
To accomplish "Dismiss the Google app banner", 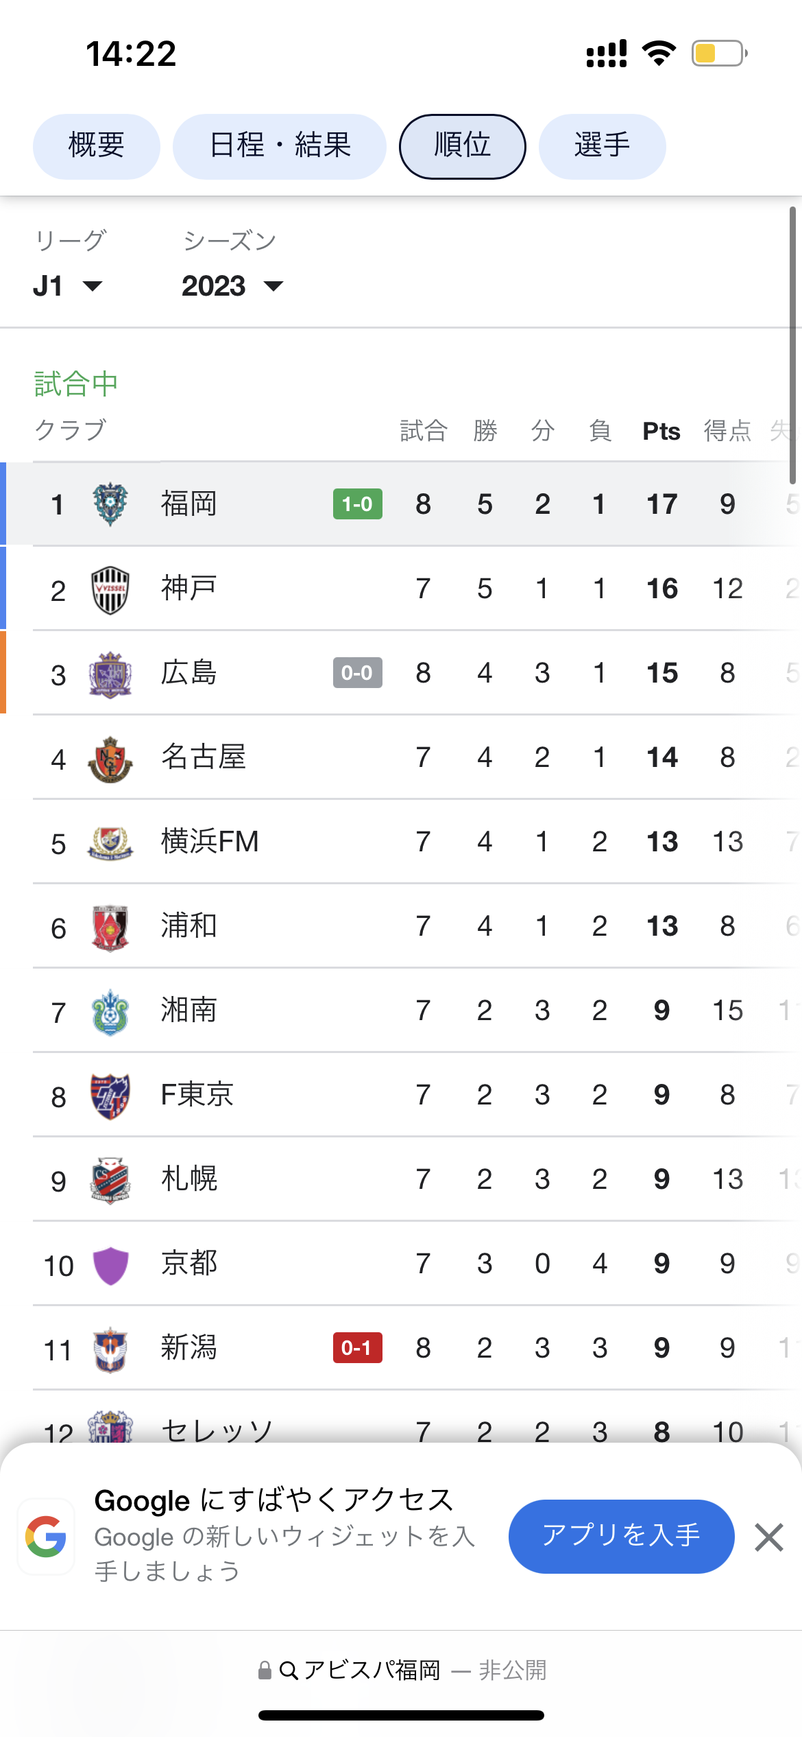I will (x=768, y=1537).
